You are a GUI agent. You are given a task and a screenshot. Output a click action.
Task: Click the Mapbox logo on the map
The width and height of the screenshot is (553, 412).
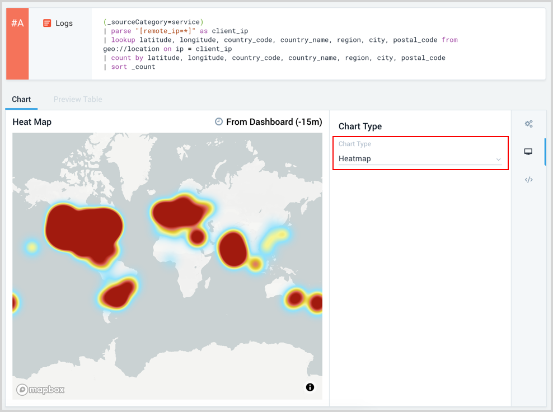pos(40,390)
